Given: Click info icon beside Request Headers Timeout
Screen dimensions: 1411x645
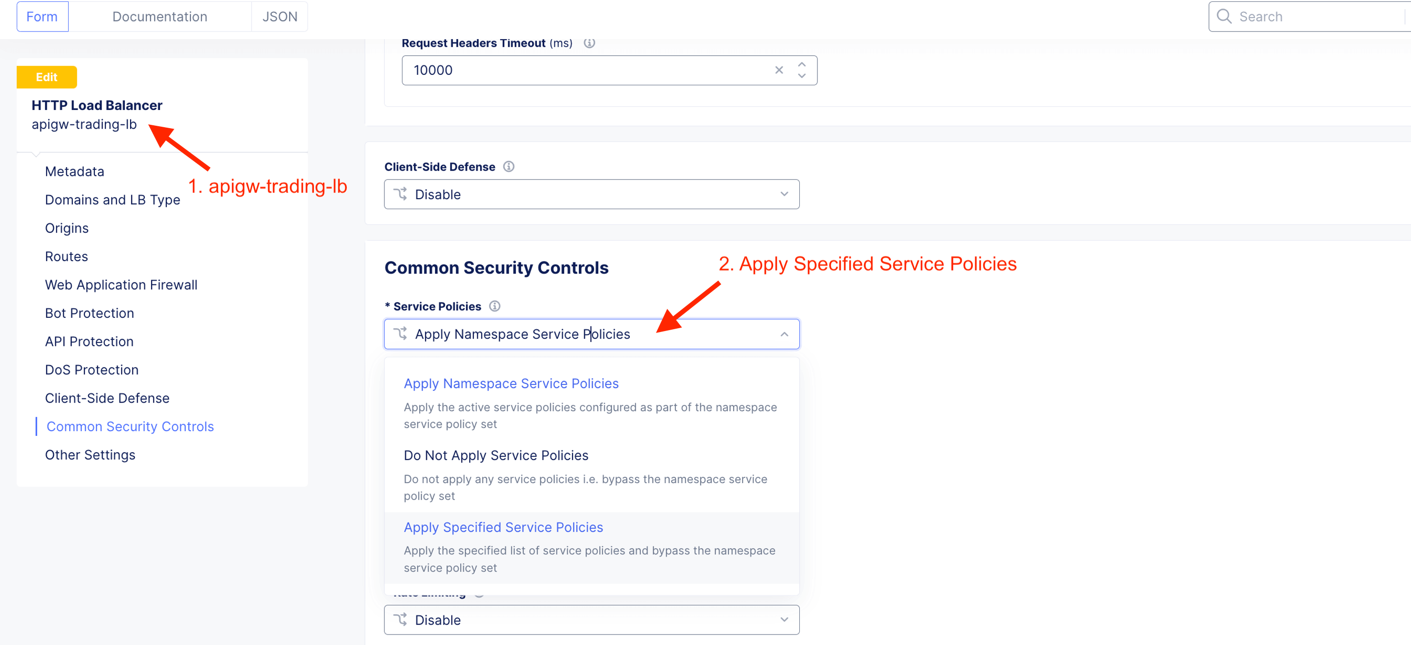Looking at the screenshot, I should point(589,43).
